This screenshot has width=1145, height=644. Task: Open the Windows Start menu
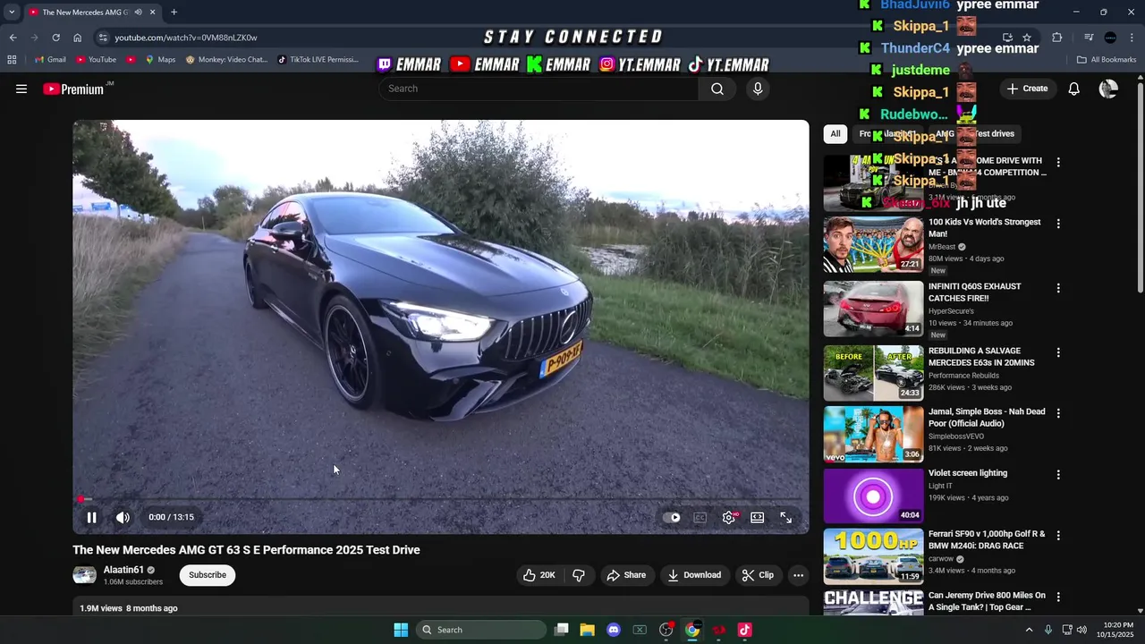tap(401, 630)
